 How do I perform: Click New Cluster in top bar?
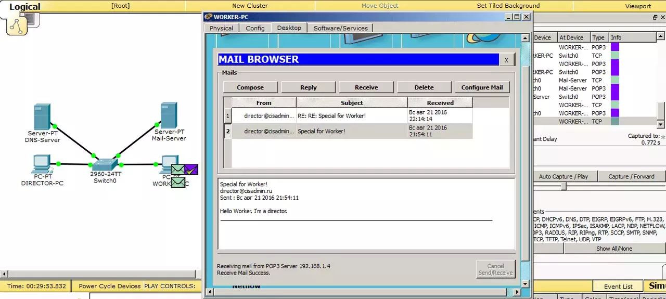250,6
